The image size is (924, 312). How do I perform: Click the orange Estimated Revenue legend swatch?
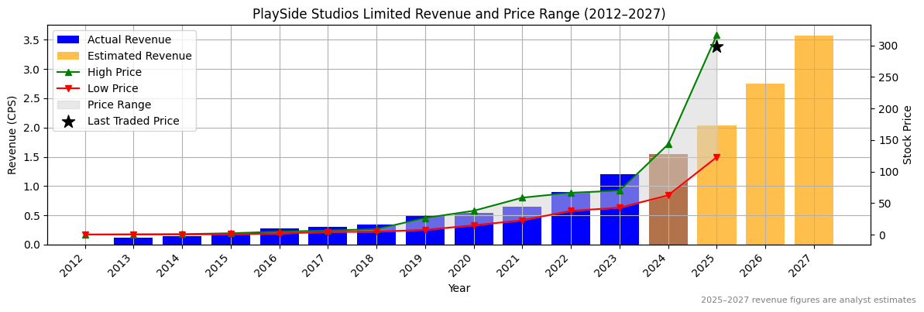click(68, 57)
